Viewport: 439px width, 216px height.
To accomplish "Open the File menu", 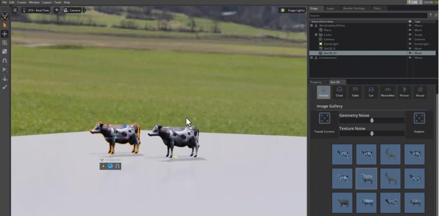I will 4,2.
